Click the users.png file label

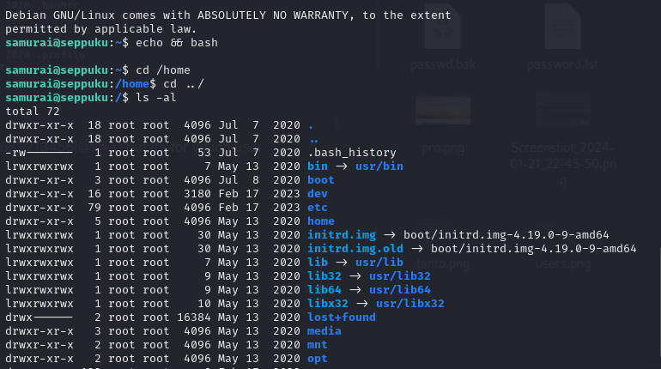(562, 263)
